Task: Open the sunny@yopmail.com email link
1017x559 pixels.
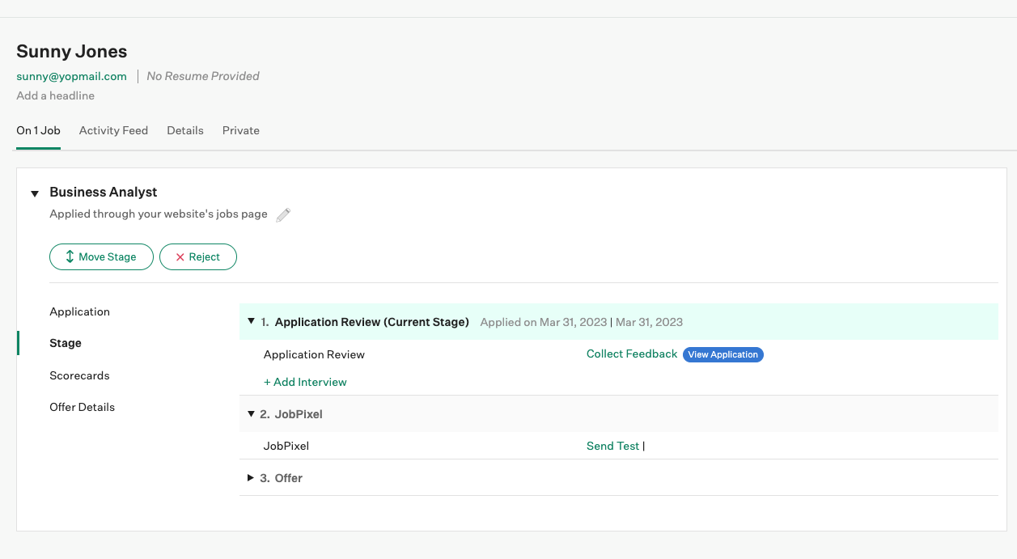Action: (x=71, y=76)
